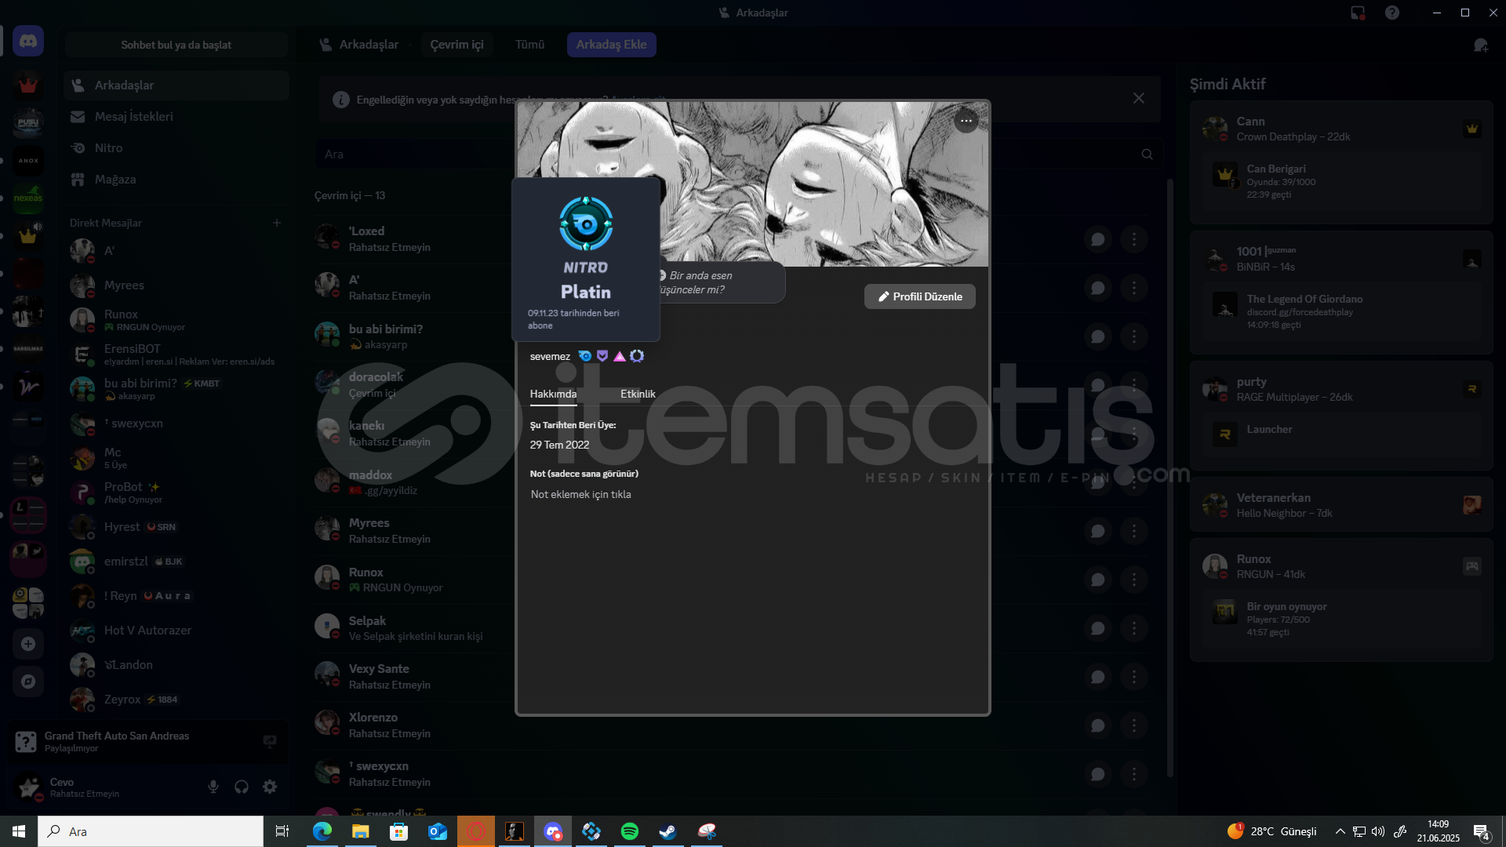Dismiss the blocked accounts notice
Image resolution: width=1506 pixels, height=847 pixels.
click(1138, 98)
